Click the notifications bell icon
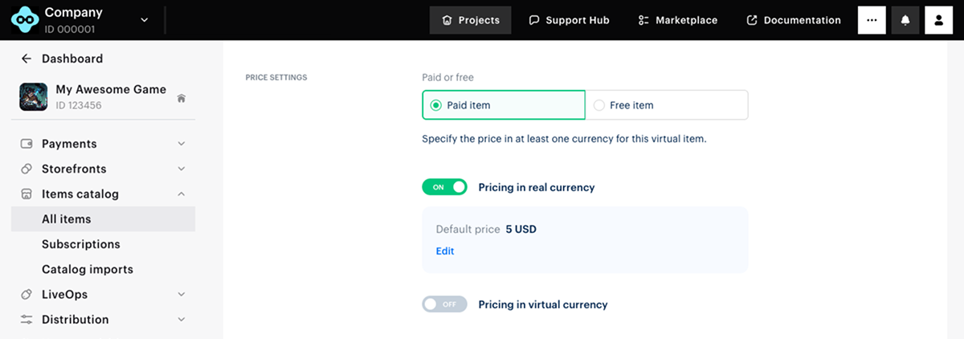Screen dimensions: 964x339 (905, 20)
